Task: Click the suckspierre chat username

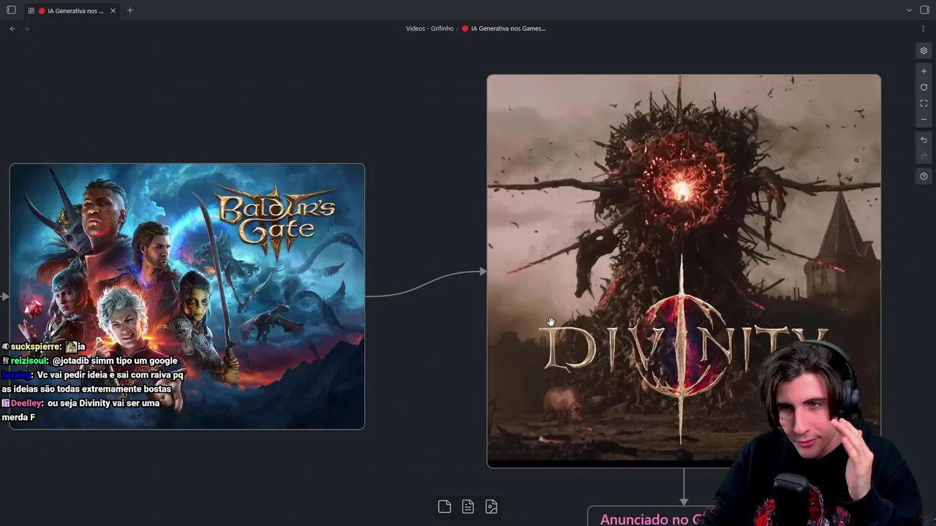Action: point(35,346)
